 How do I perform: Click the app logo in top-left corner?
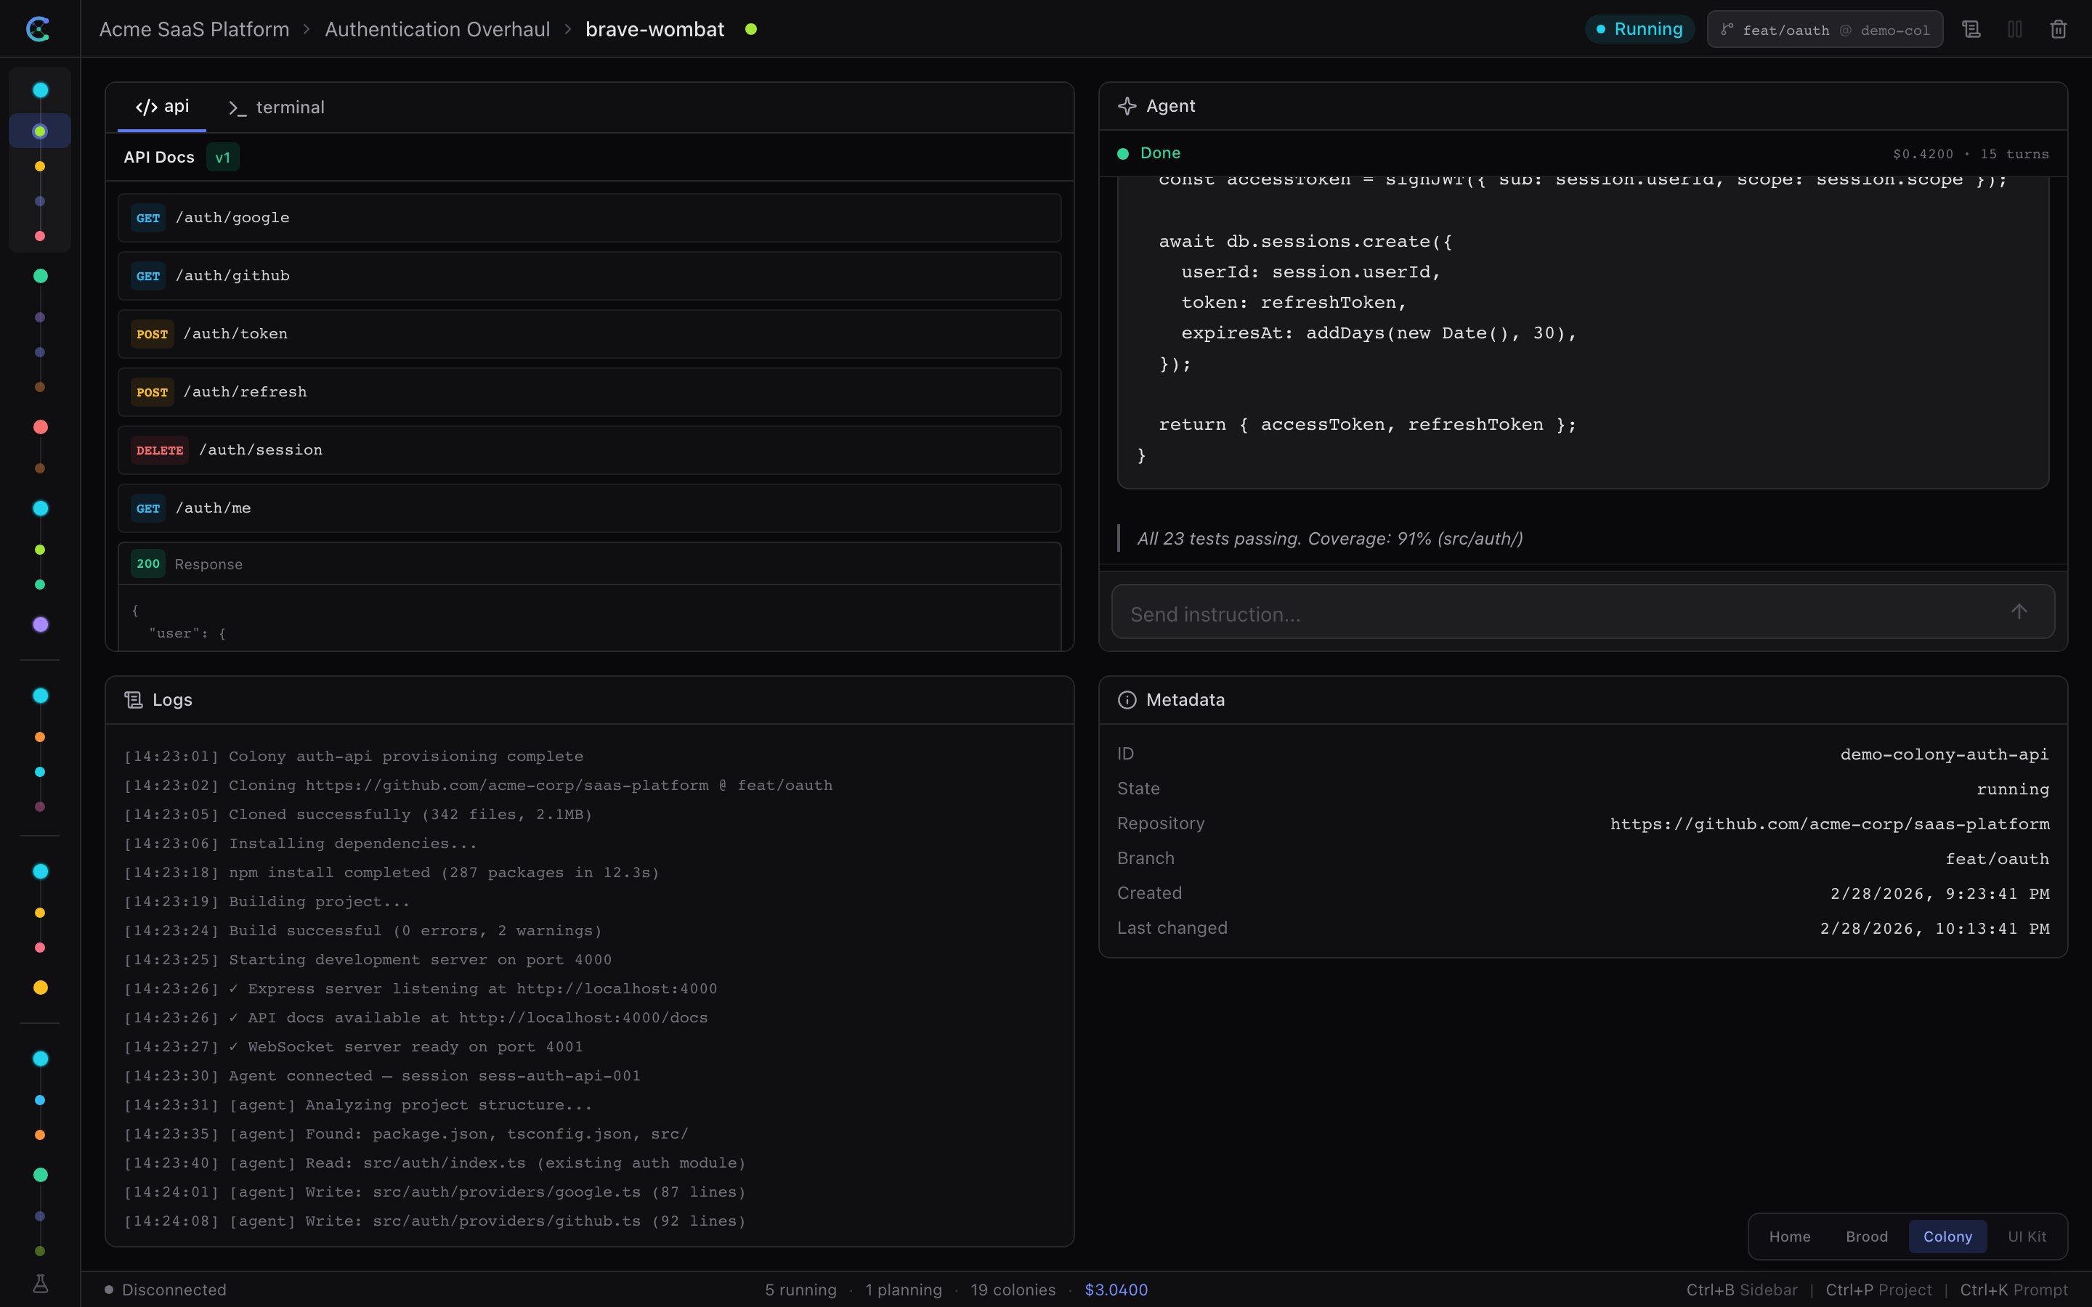tap(38, 29)
